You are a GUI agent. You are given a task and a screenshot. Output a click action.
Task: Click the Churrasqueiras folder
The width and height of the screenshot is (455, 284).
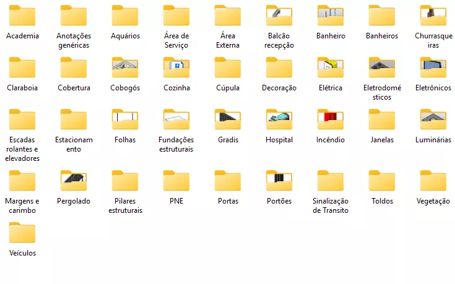click(433, 16)
